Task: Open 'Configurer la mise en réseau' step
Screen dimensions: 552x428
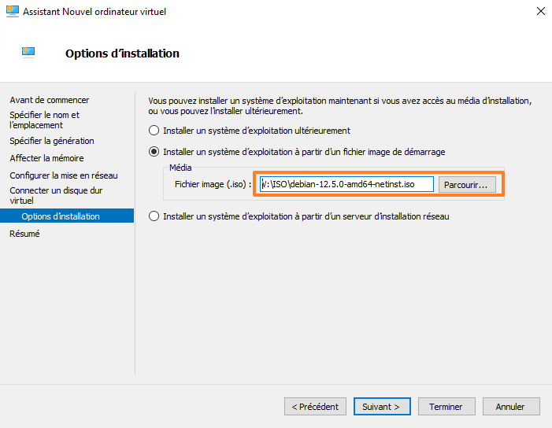Action: tap(63, 175)
